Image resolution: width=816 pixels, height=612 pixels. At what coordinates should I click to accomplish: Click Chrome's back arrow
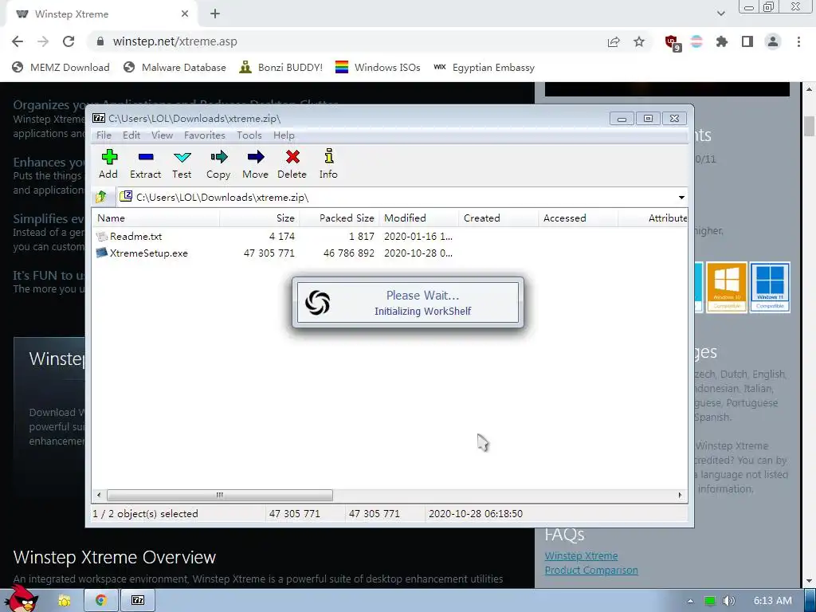pos(18,41)
